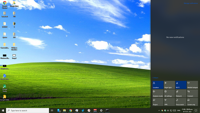The height and width of the screenshot is (113, 200).
Task: Select the Google Sheets desktop shortcut
Action: tap(5, 88)
